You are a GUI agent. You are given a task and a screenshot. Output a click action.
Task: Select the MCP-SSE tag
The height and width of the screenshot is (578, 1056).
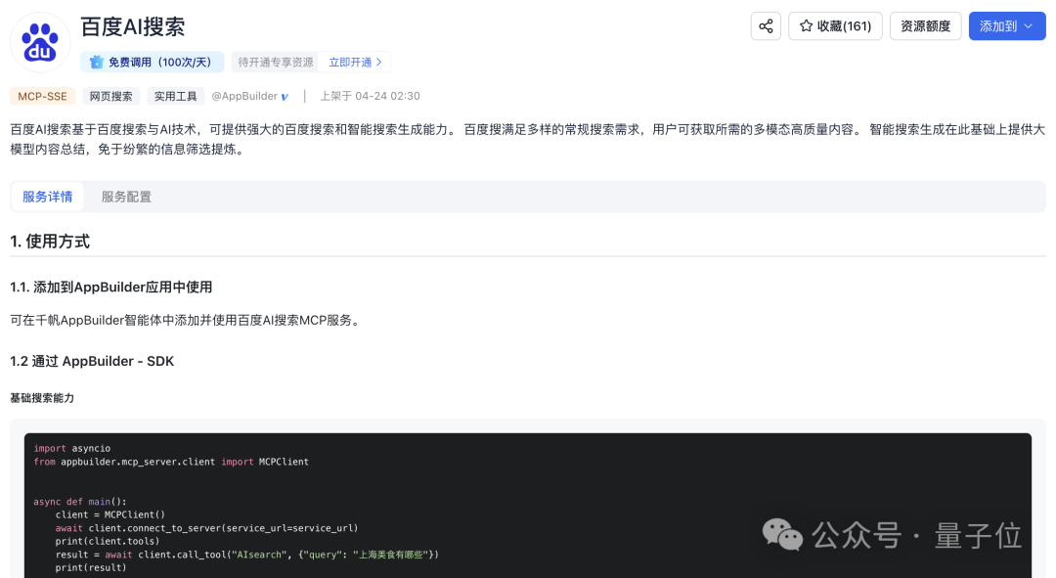[x=42, y=96]
